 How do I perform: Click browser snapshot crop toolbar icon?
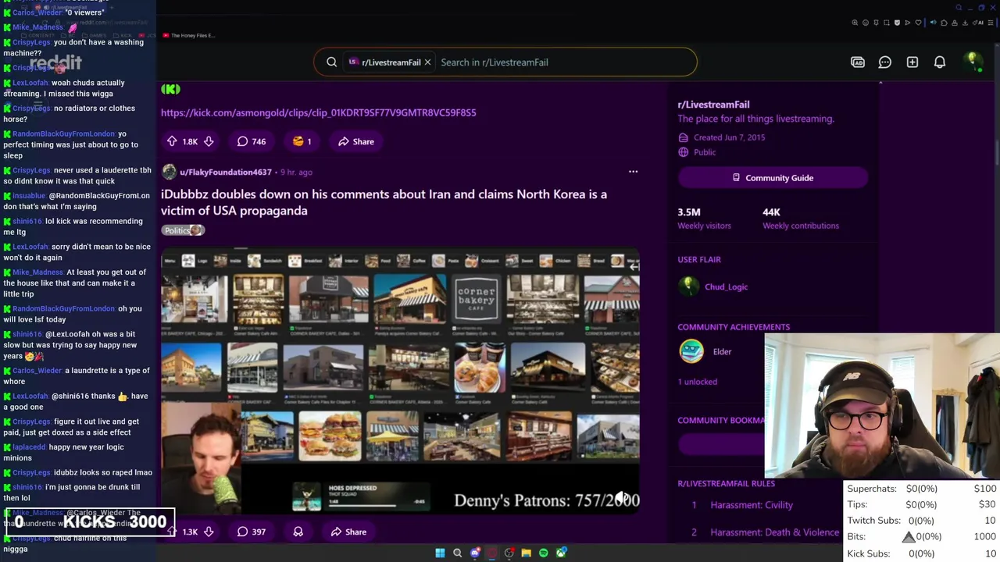887,23
